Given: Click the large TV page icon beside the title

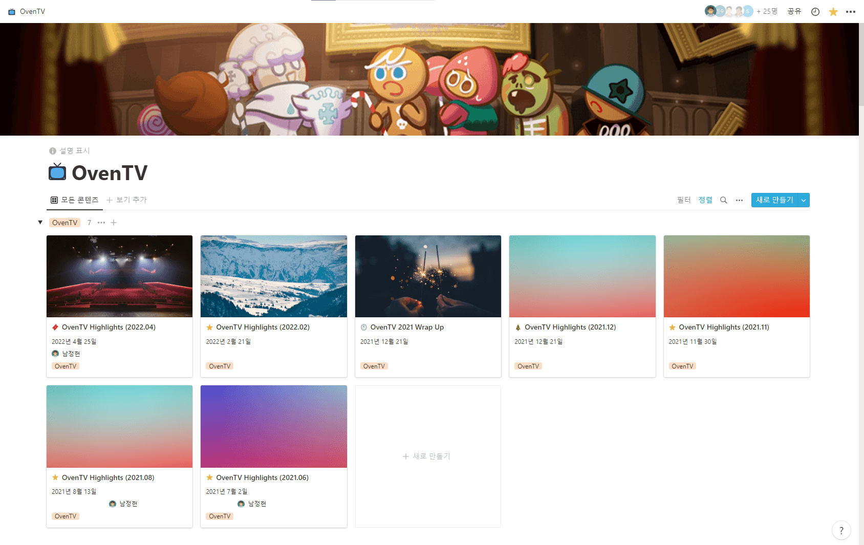Looking at the screenshot, I should [57, 172].
